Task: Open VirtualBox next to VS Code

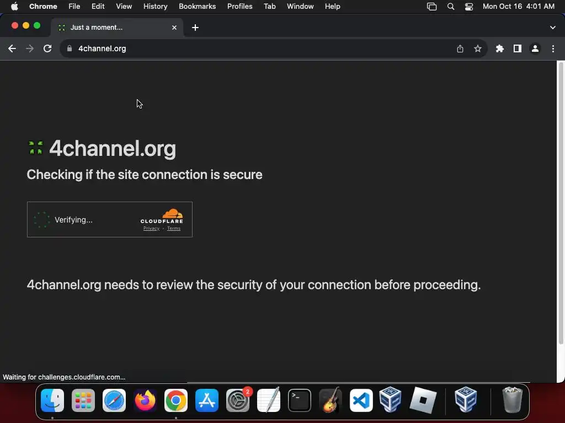Action: pos(391,400)
